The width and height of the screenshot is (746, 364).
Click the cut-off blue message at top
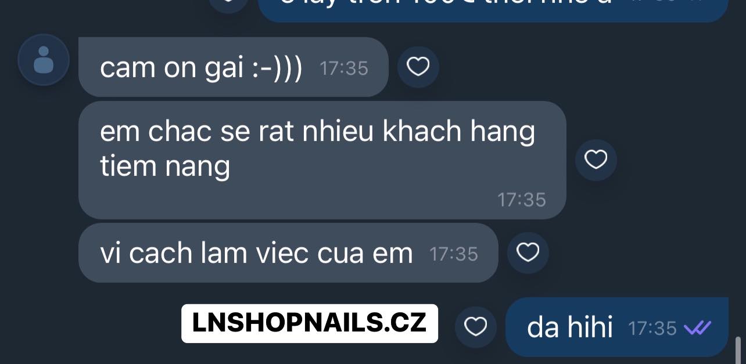pos(493,10)
